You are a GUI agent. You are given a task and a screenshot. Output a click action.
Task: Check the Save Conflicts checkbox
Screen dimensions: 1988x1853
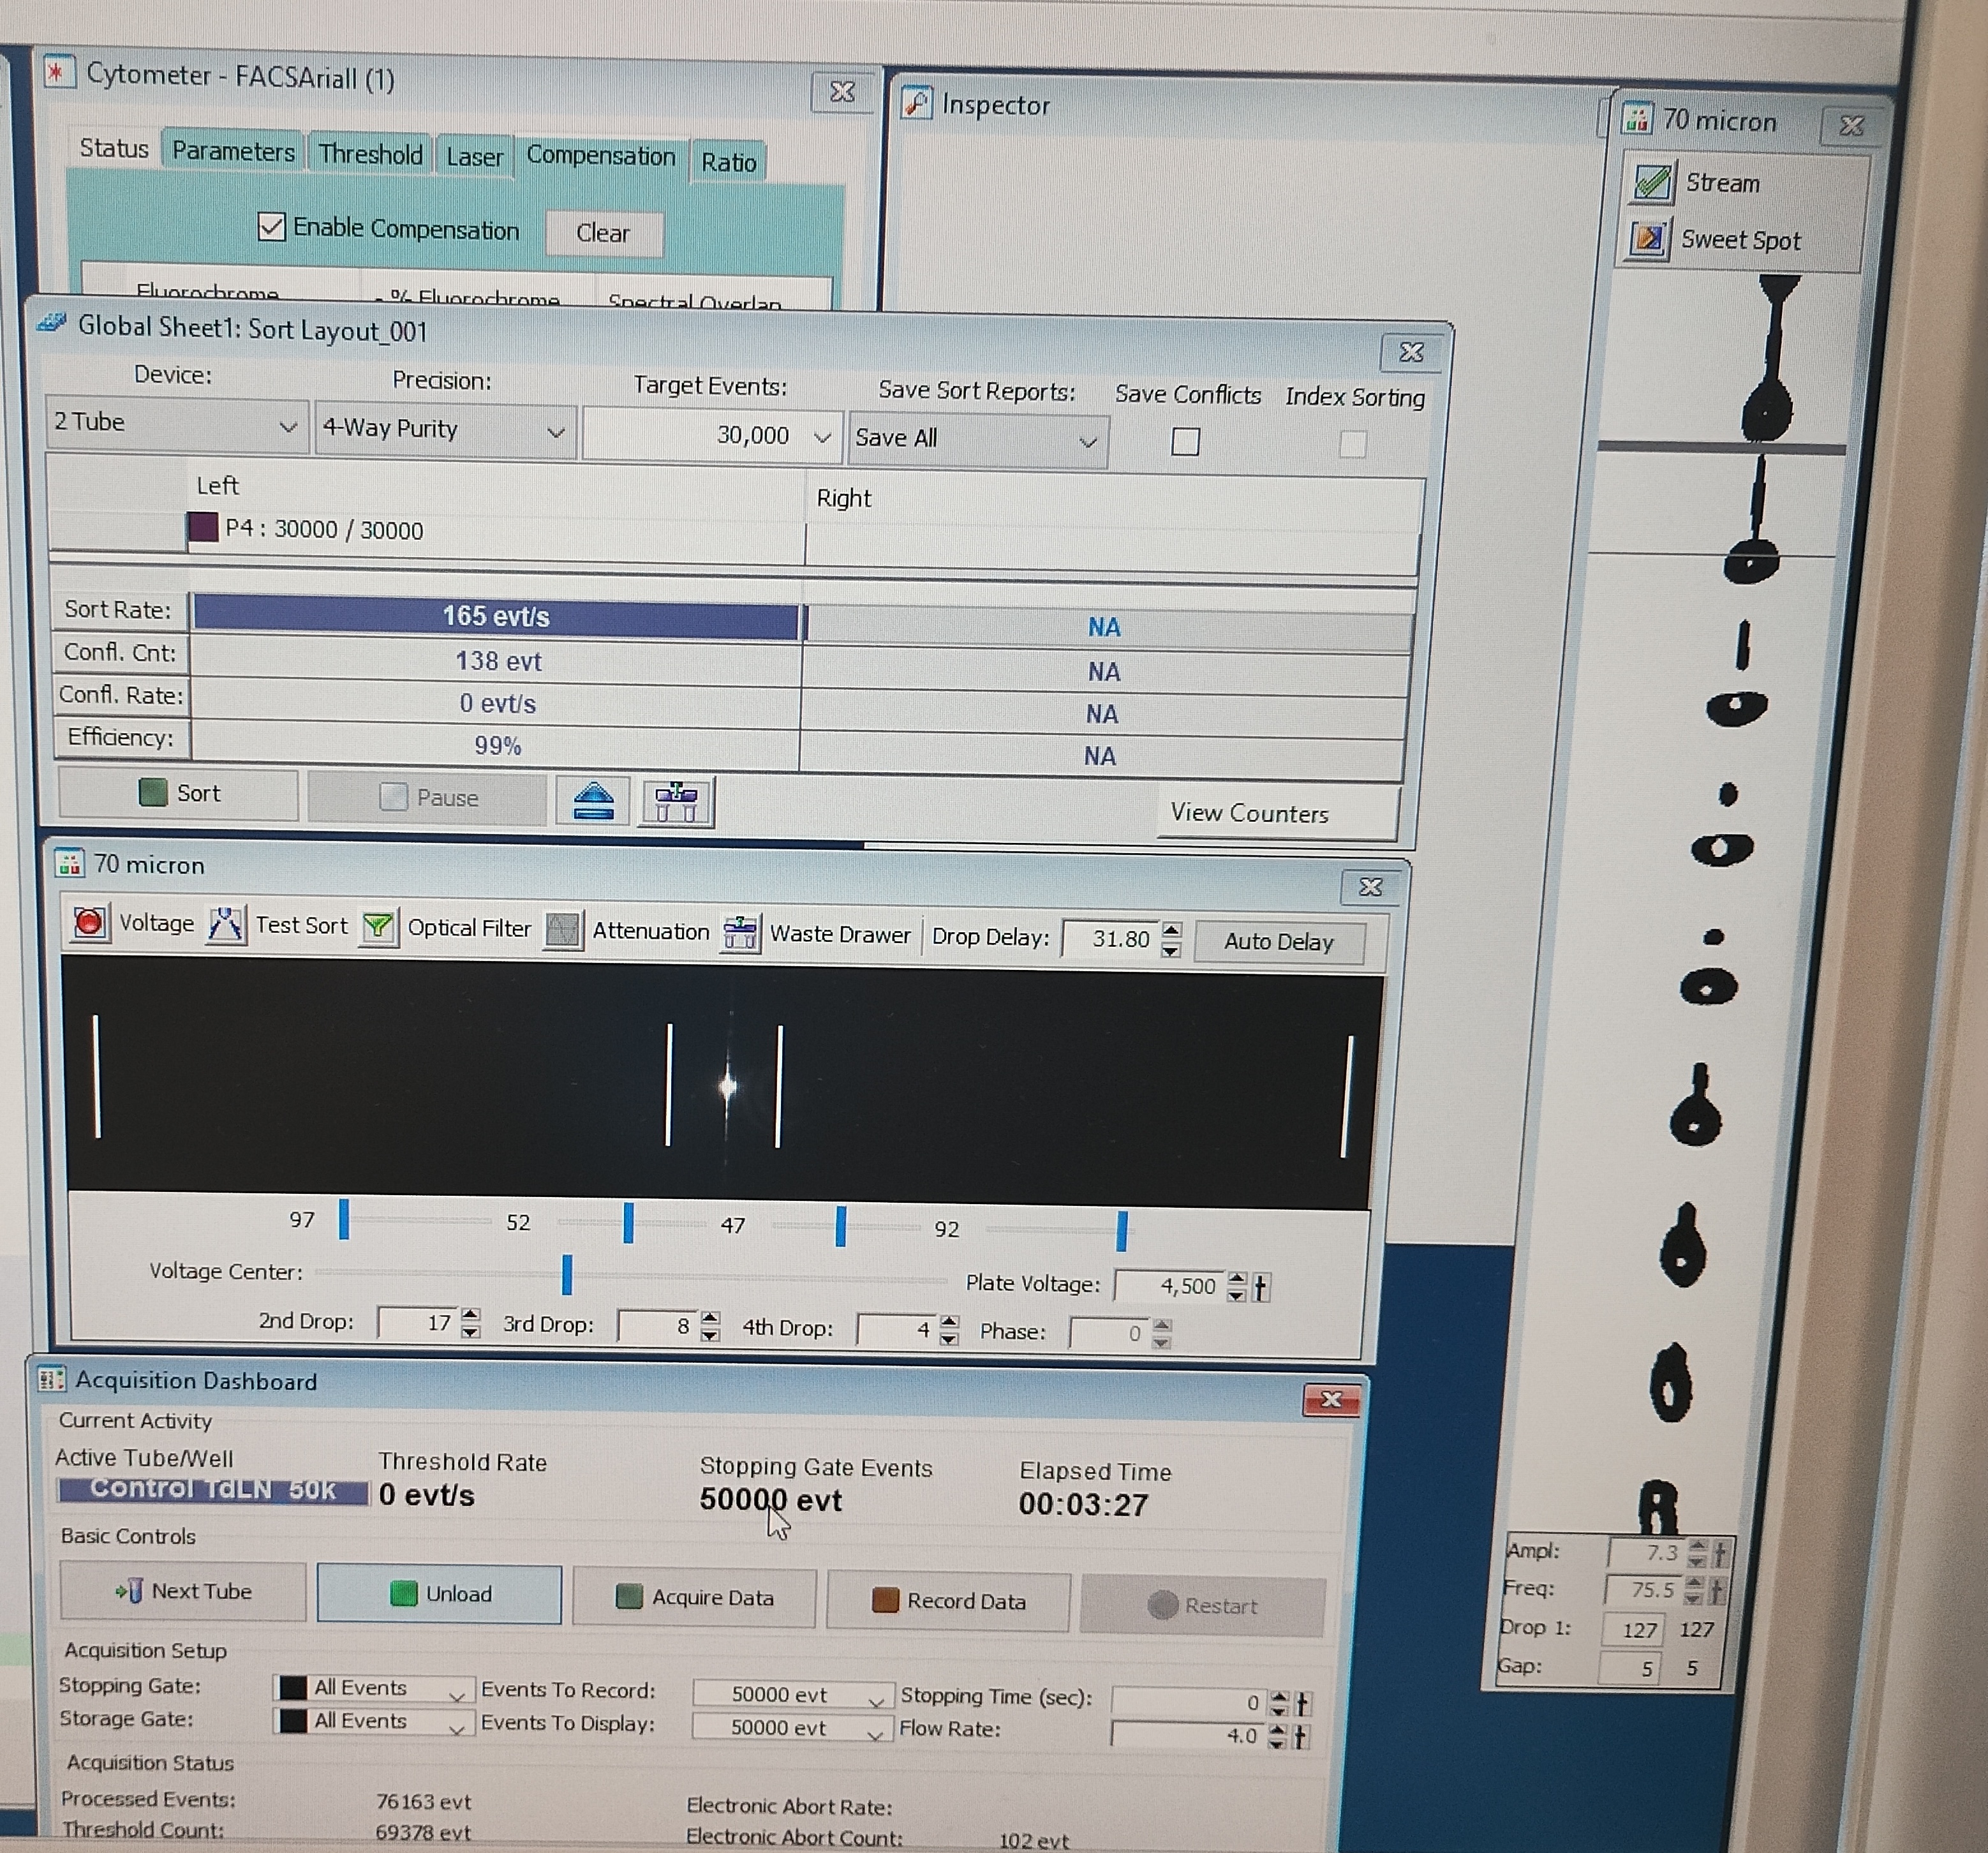point(1185,441)
